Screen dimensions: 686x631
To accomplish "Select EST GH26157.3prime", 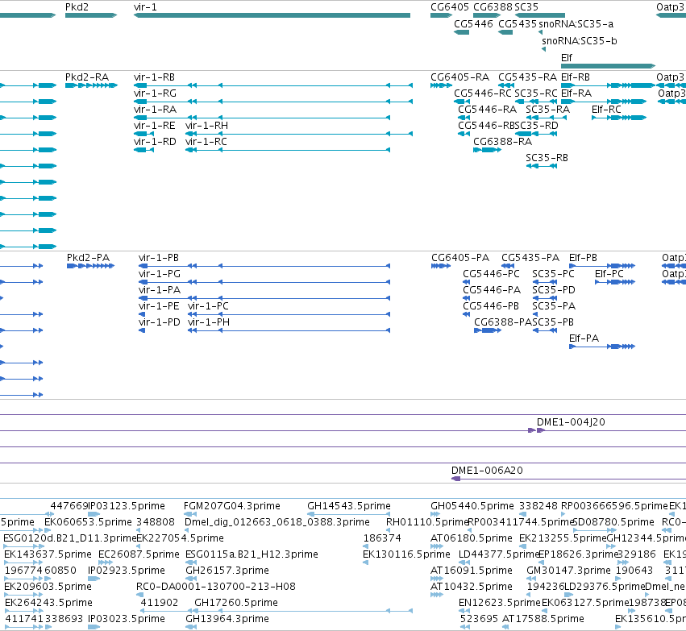I will point(227,571).
